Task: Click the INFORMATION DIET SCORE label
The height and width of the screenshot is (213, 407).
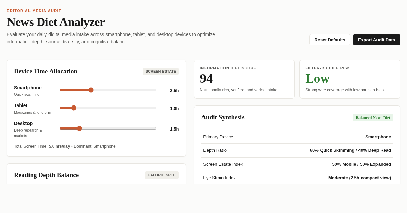Action: (228, 68)
